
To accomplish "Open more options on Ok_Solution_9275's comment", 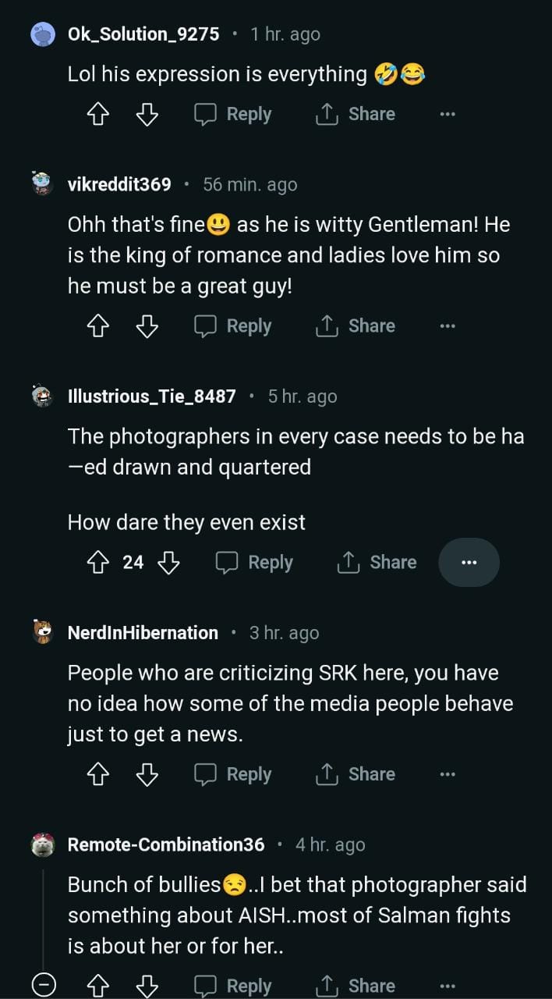I will (x=447, y=115).
